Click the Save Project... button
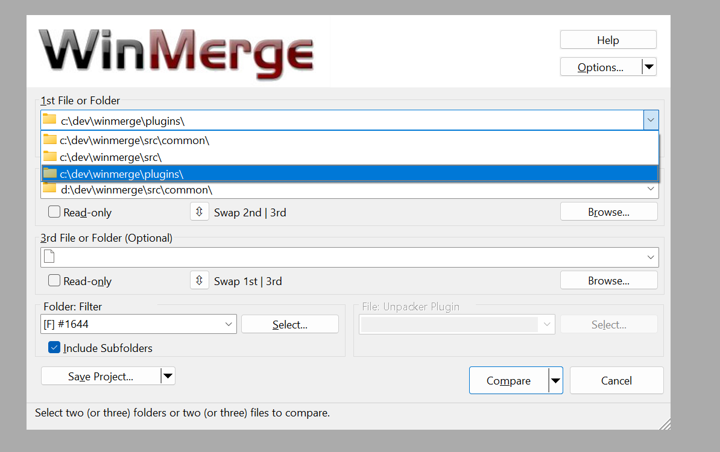This screenshot has height=452, width=720. (x=101, y=376)
